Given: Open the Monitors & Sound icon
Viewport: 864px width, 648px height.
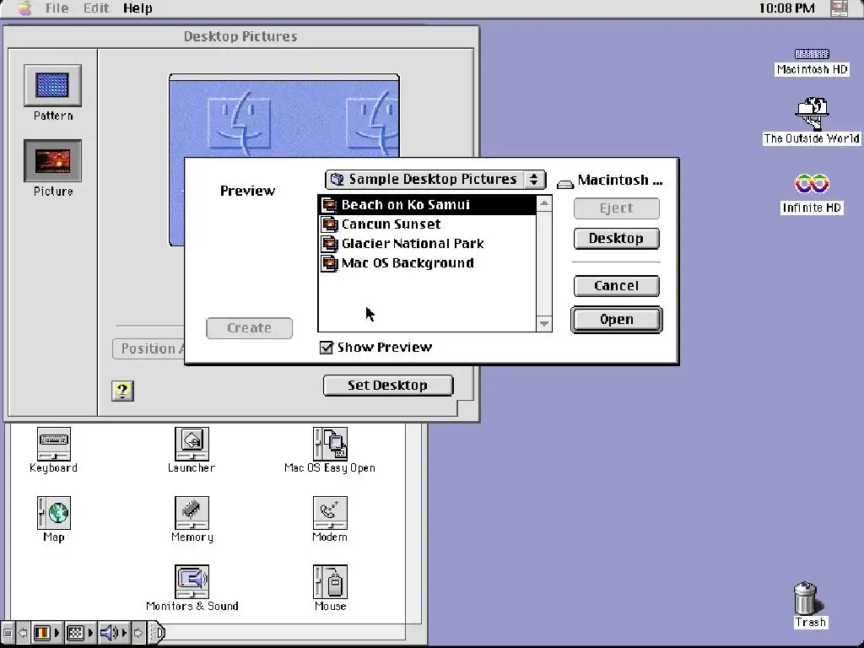Looking at the screenshot, I should click(192, 582).
